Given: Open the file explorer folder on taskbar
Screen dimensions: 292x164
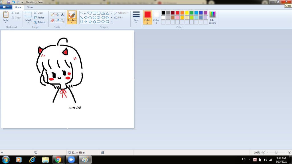Looking at the screenshot, I should 45,160.
